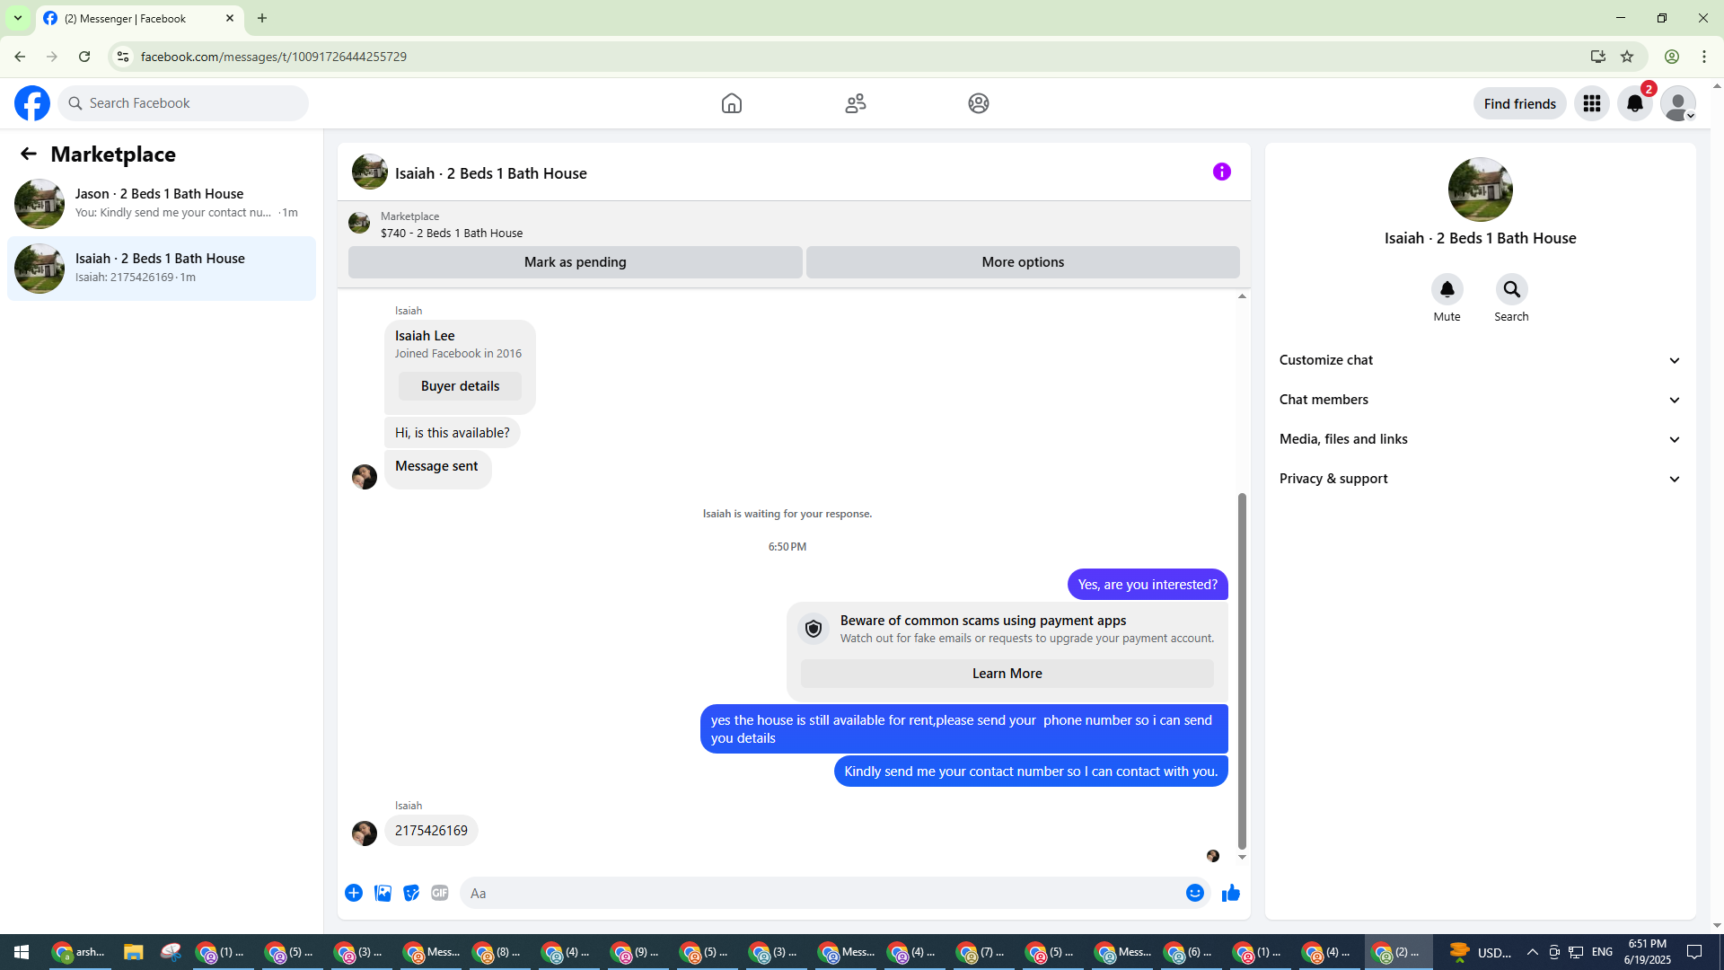Mute this conversation with the bell icon
The width and height of the screenshot is (1724, 970).
coord(1447,289)
